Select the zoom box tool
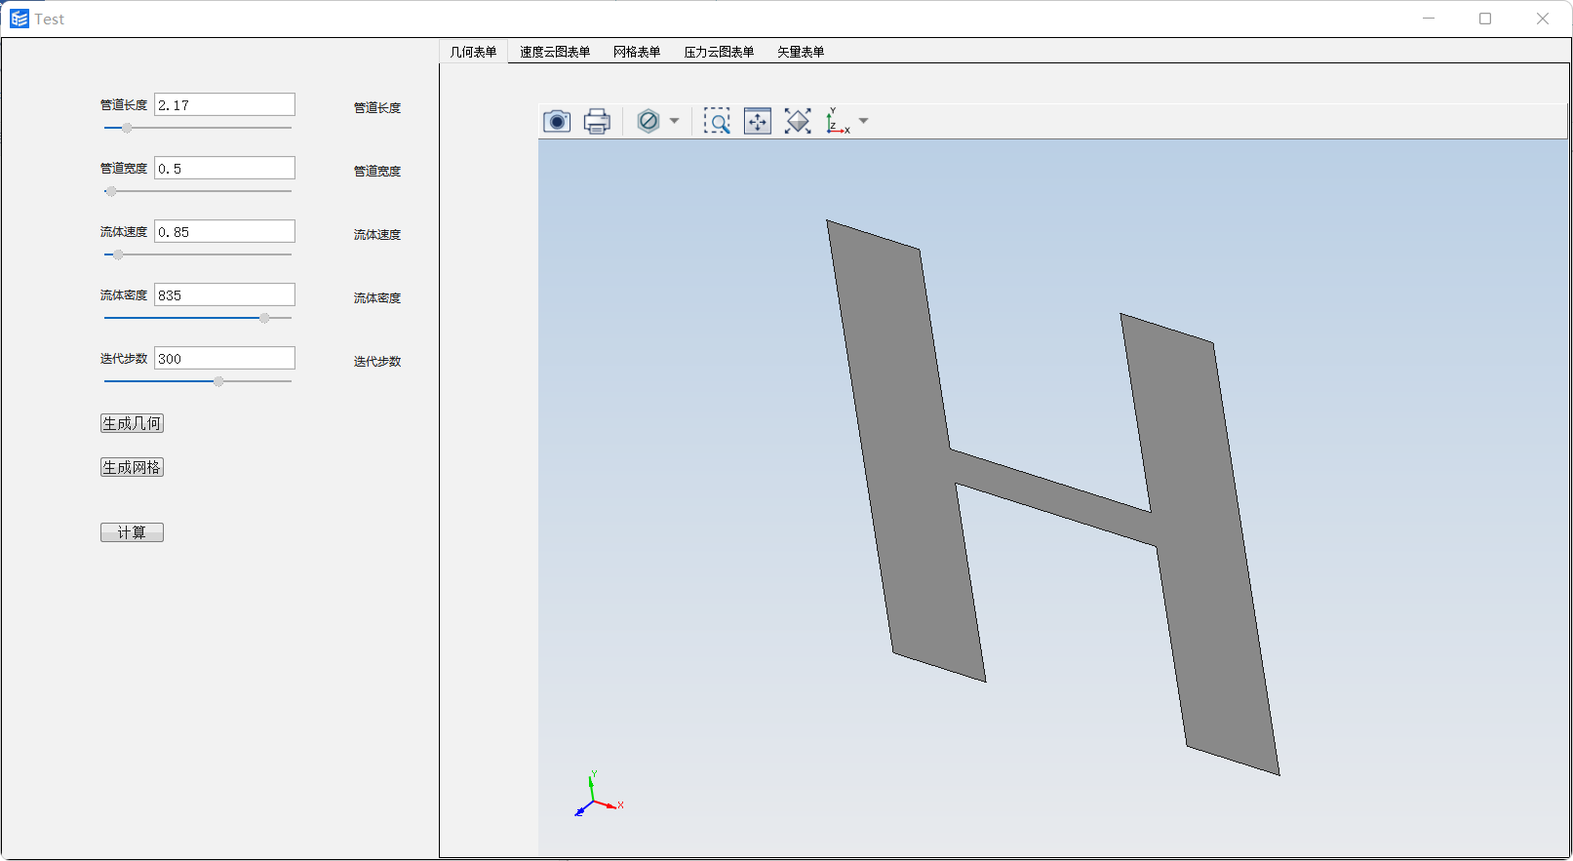1573x861 pixels. tap(717, 121)
